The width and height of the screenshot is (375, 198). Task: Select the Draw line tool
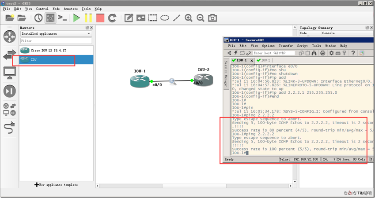click(x=177, y=18)
